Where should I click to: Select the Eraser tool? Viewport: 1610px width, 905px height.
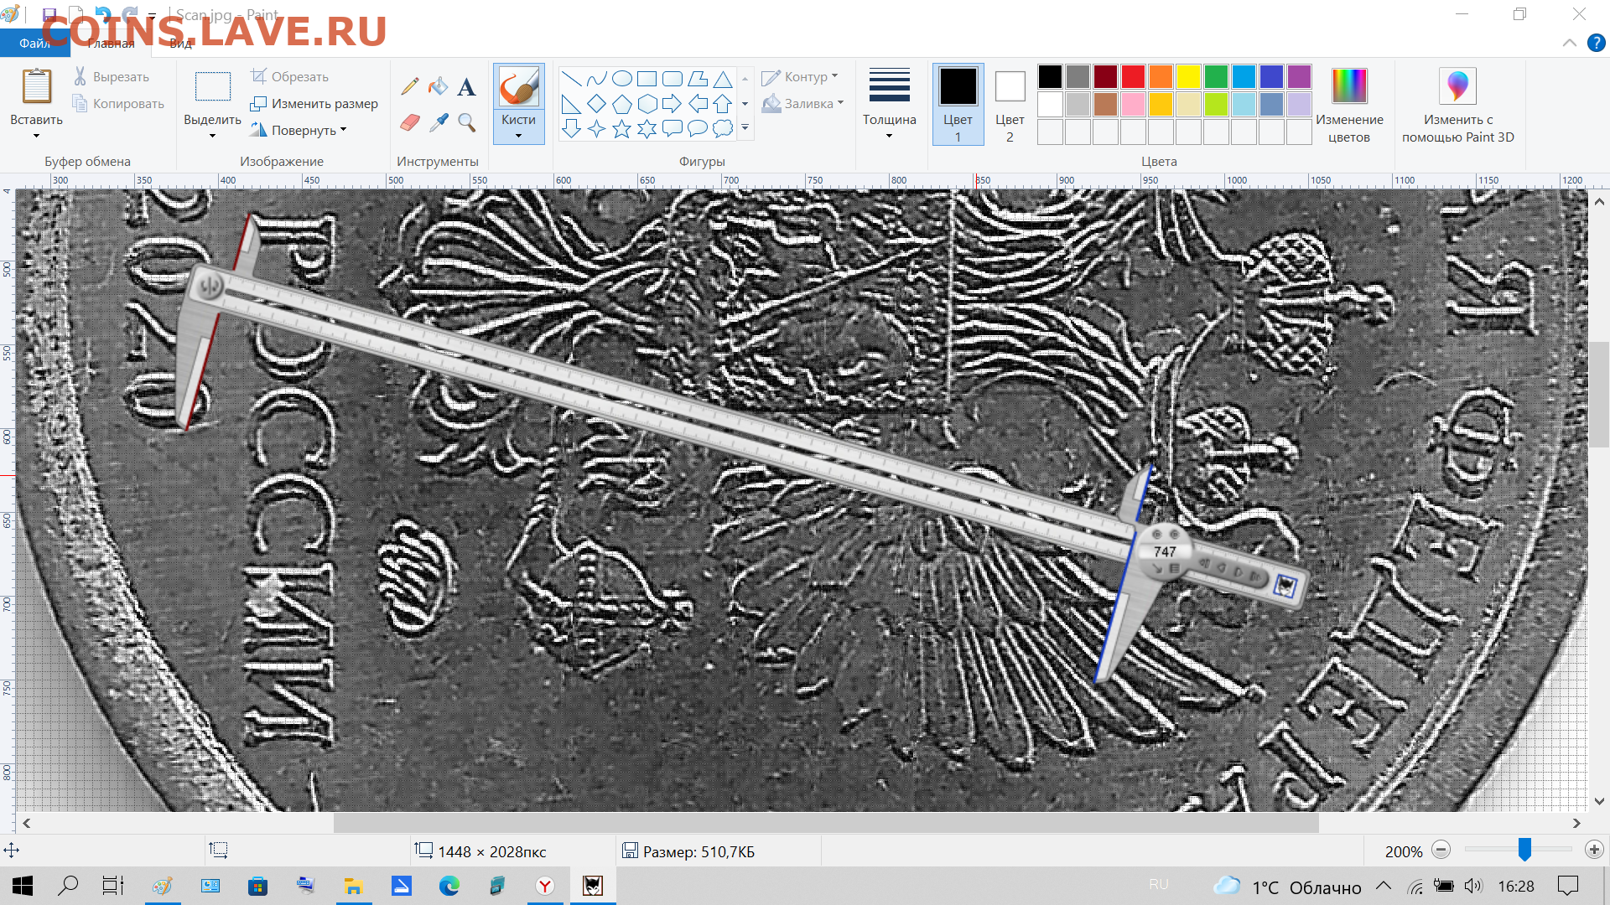(410, 122)
